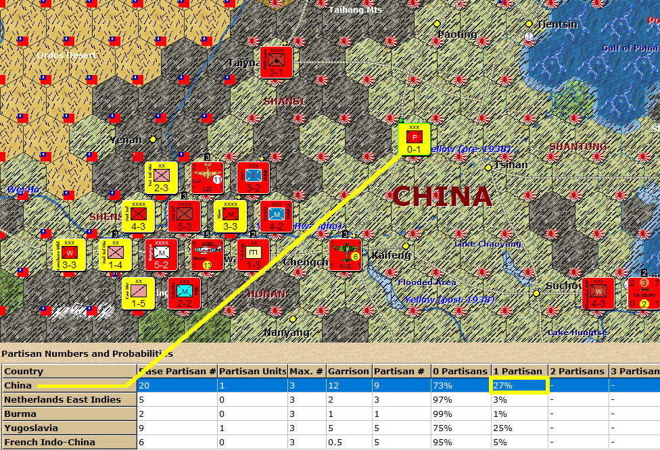Select the yellow 0-1 partisan unit counter
Image resolution: width=660 pixels, height=450 pixels.
(414, 140)
